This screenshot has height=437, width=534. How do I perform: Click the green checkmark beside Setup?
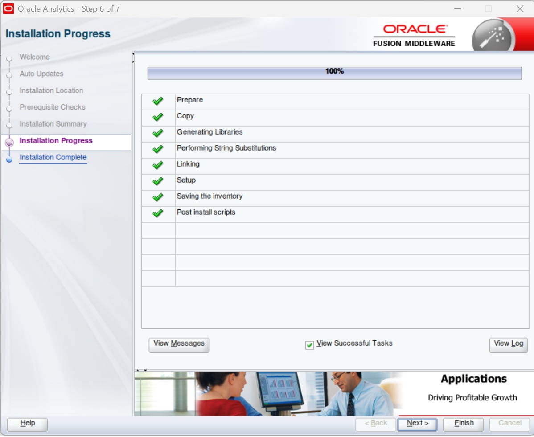click(x=158, y=181)
